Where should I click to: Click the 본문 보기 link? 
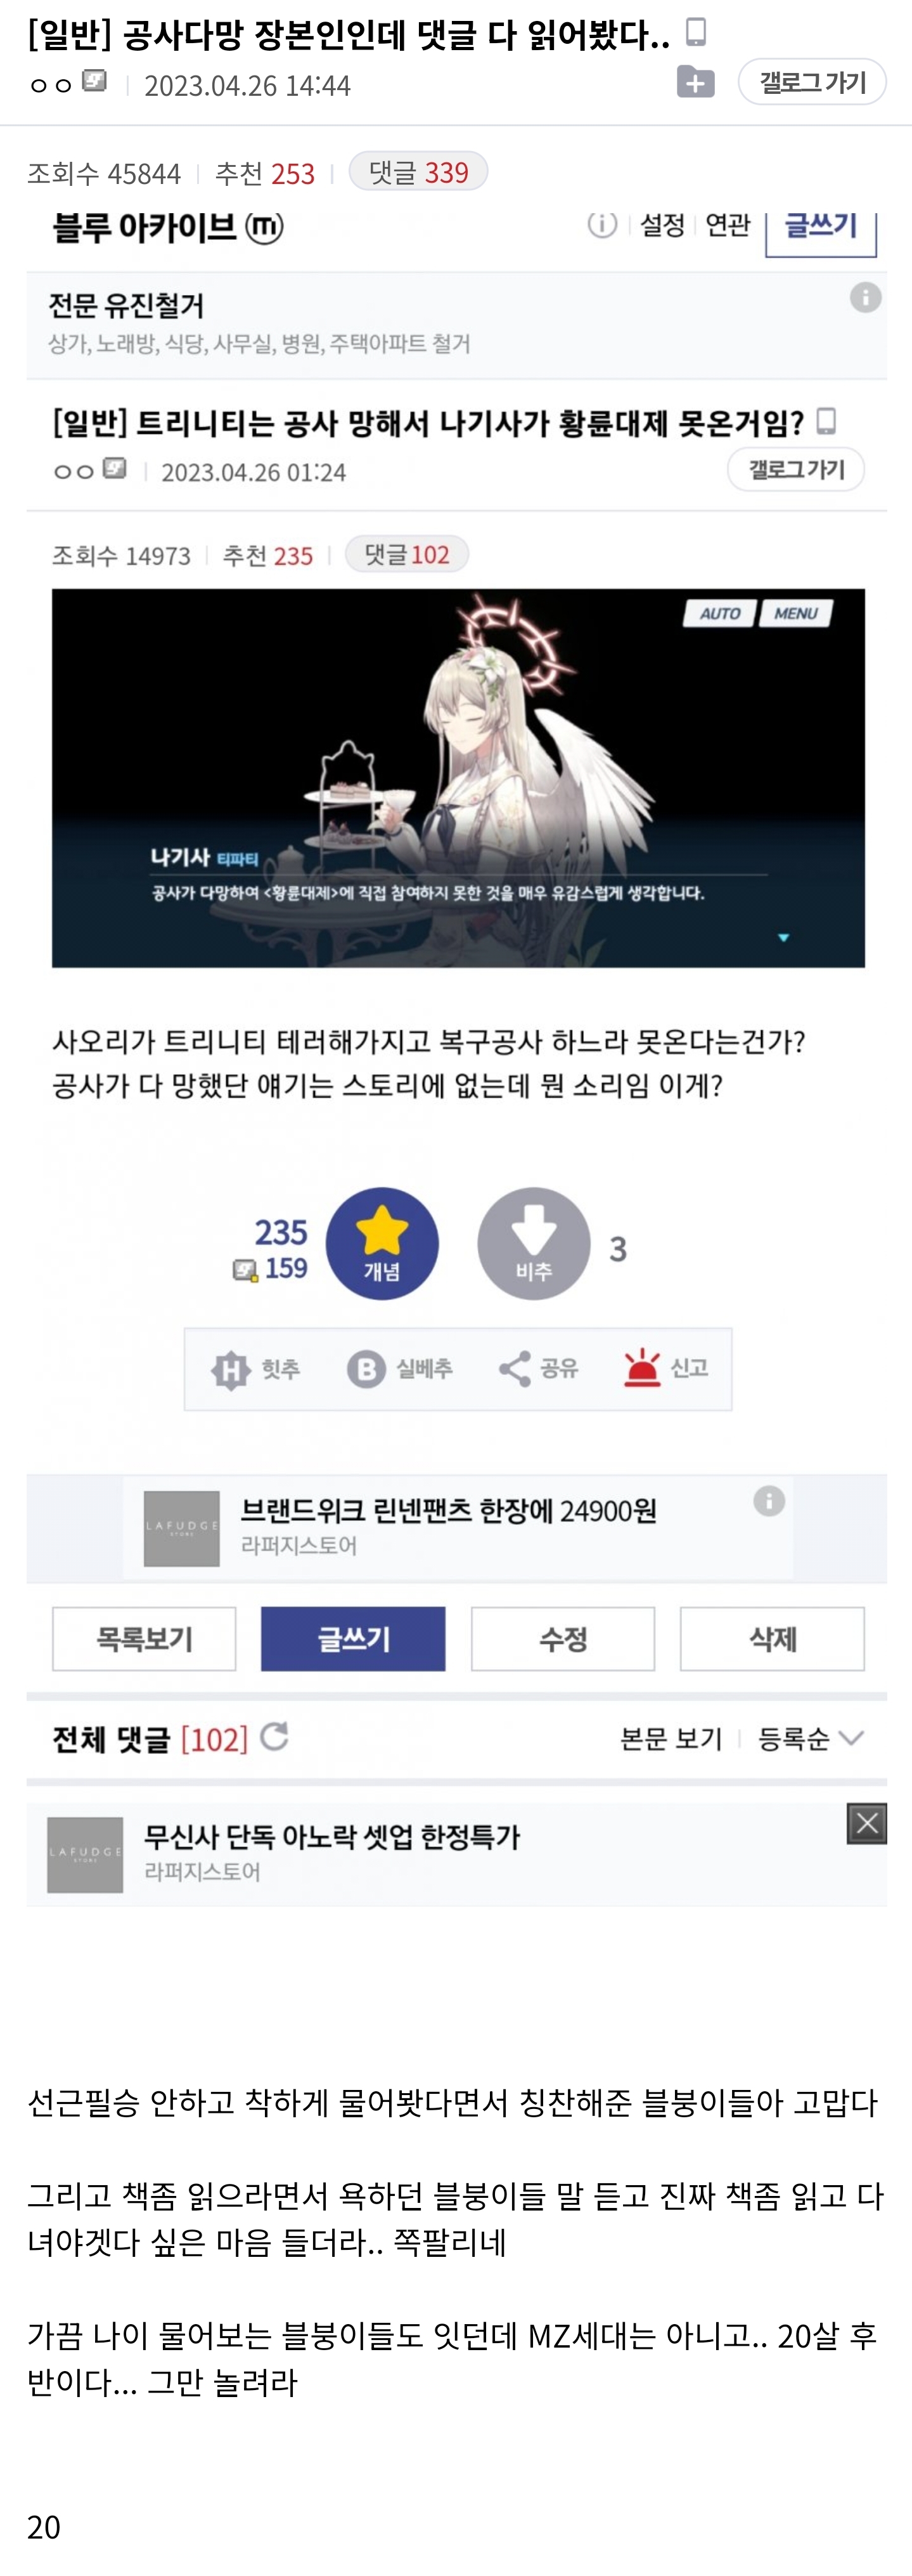pyautogui.click(x=671, y=1739)
